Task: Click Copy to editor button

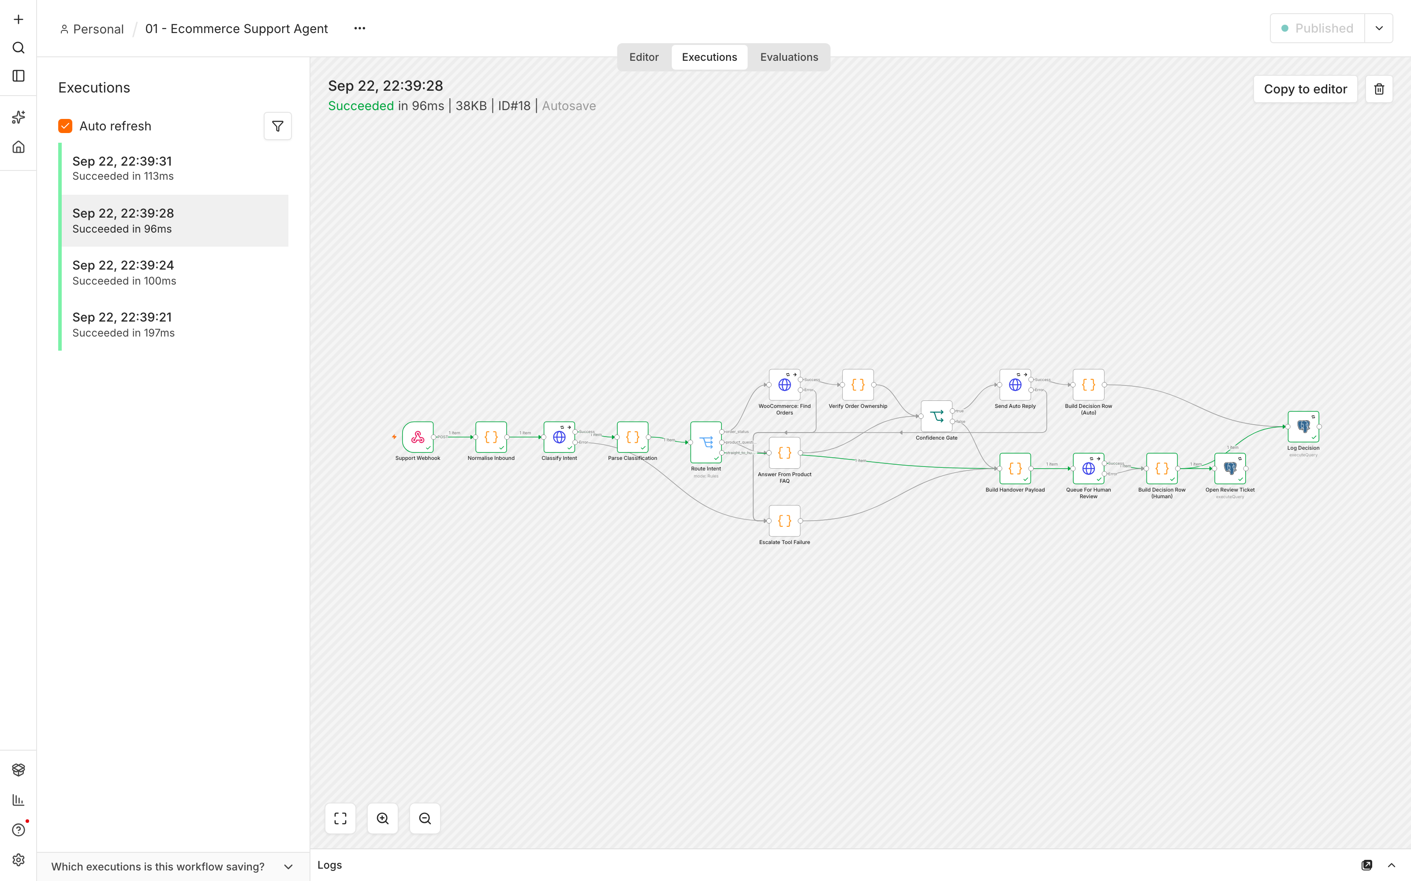Action: click(1306, 89)
